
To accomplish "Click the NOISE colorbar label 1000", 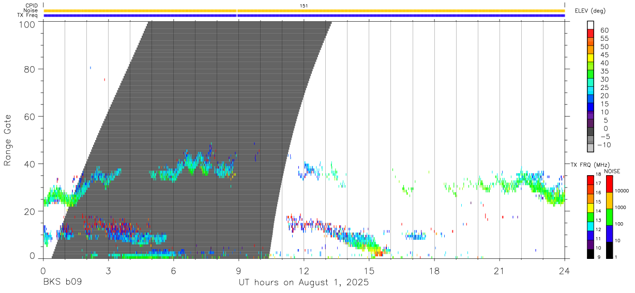I will click(x=622, y=207).
